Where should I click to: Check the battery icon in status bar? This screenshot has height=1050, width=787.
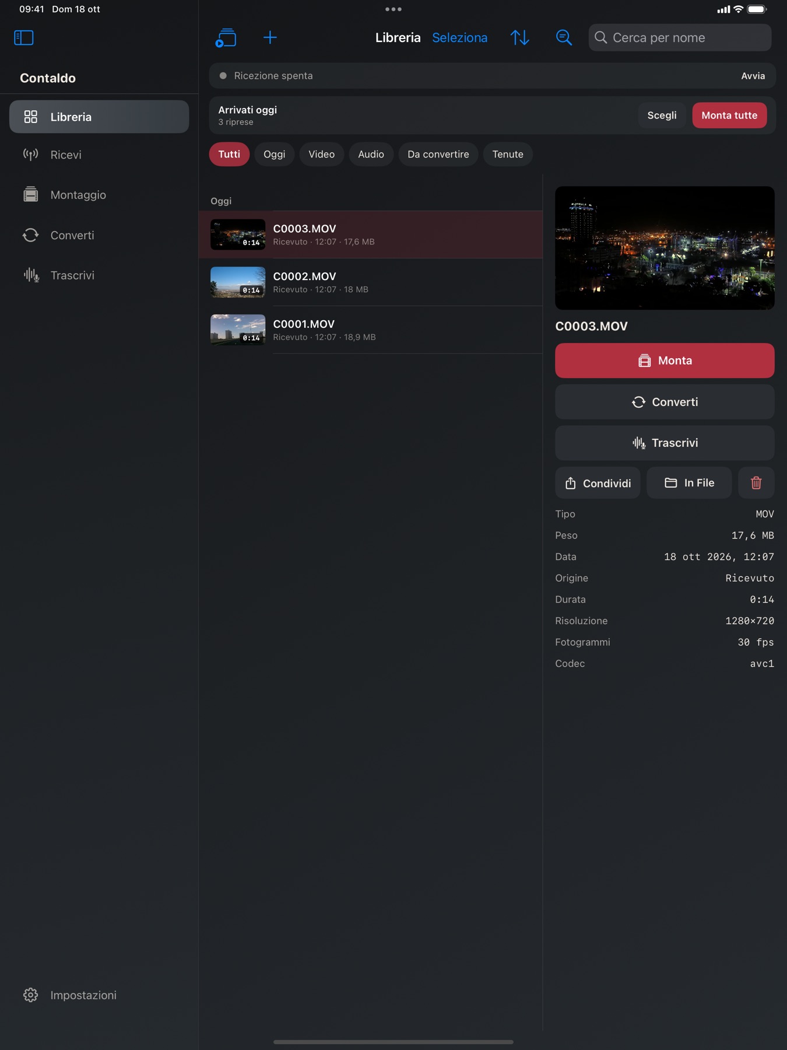coord(757,9)
